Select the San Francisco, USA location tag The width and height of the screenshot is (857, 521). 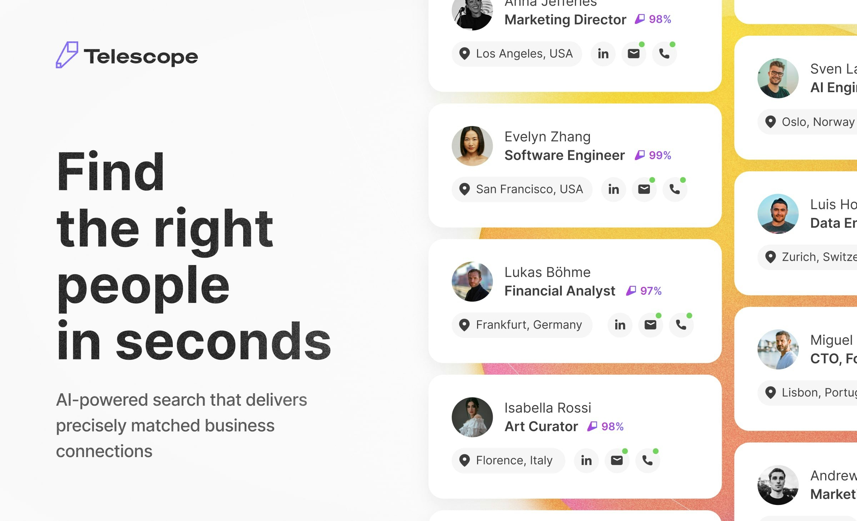click(522, 189)
